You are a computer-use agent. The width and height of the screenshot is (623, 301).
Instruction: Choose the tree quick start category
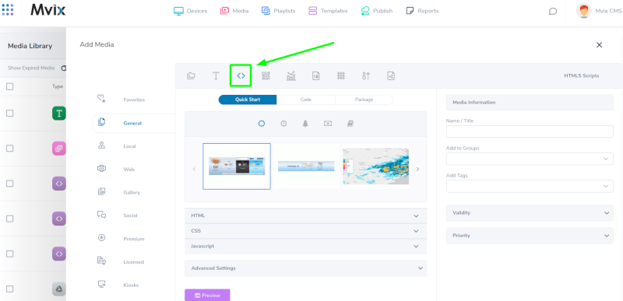coord(305,124)
